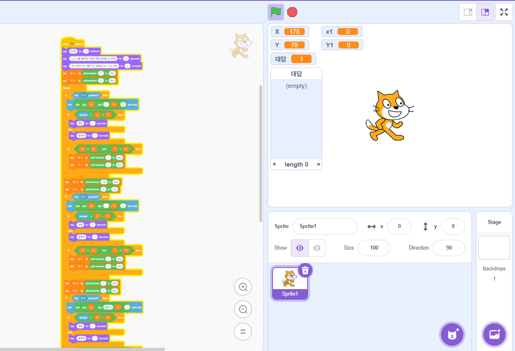The width and height of the screenshot is (515, 351).
Task: Edit the sprite x position field
Action: (x=399, y=226)
